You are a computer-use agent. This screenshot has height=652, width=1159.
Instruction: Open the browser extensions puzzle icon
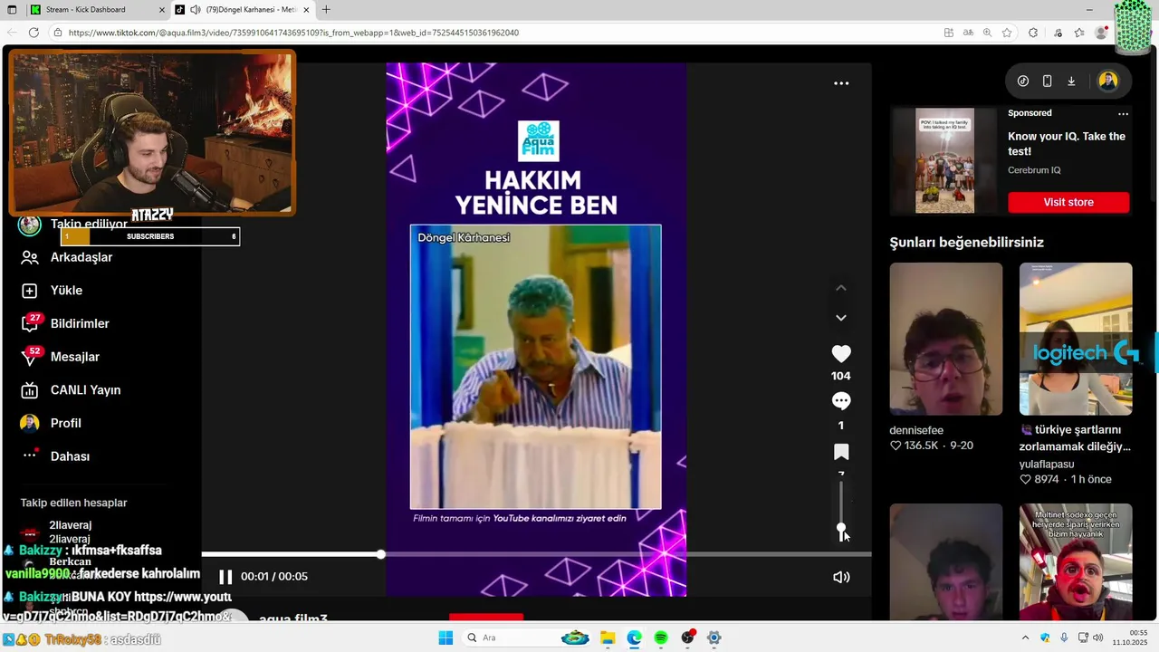click(x=1033, y=33)
